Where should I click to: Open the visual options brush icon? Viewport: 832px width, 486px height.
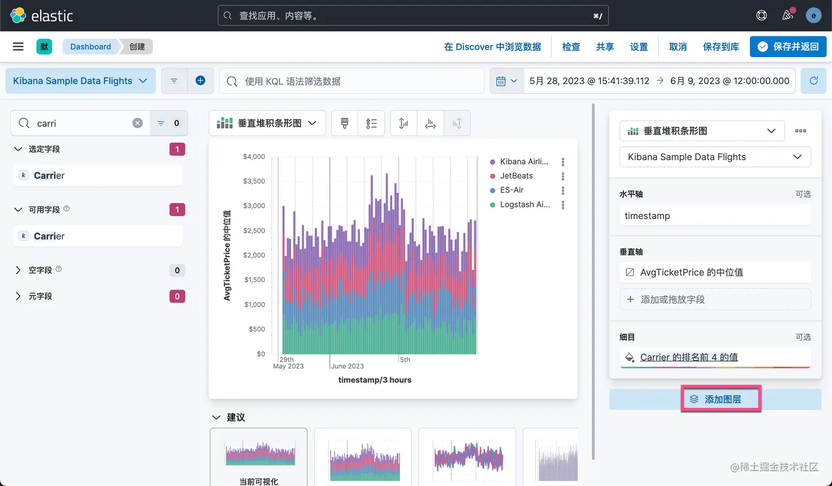345,123
